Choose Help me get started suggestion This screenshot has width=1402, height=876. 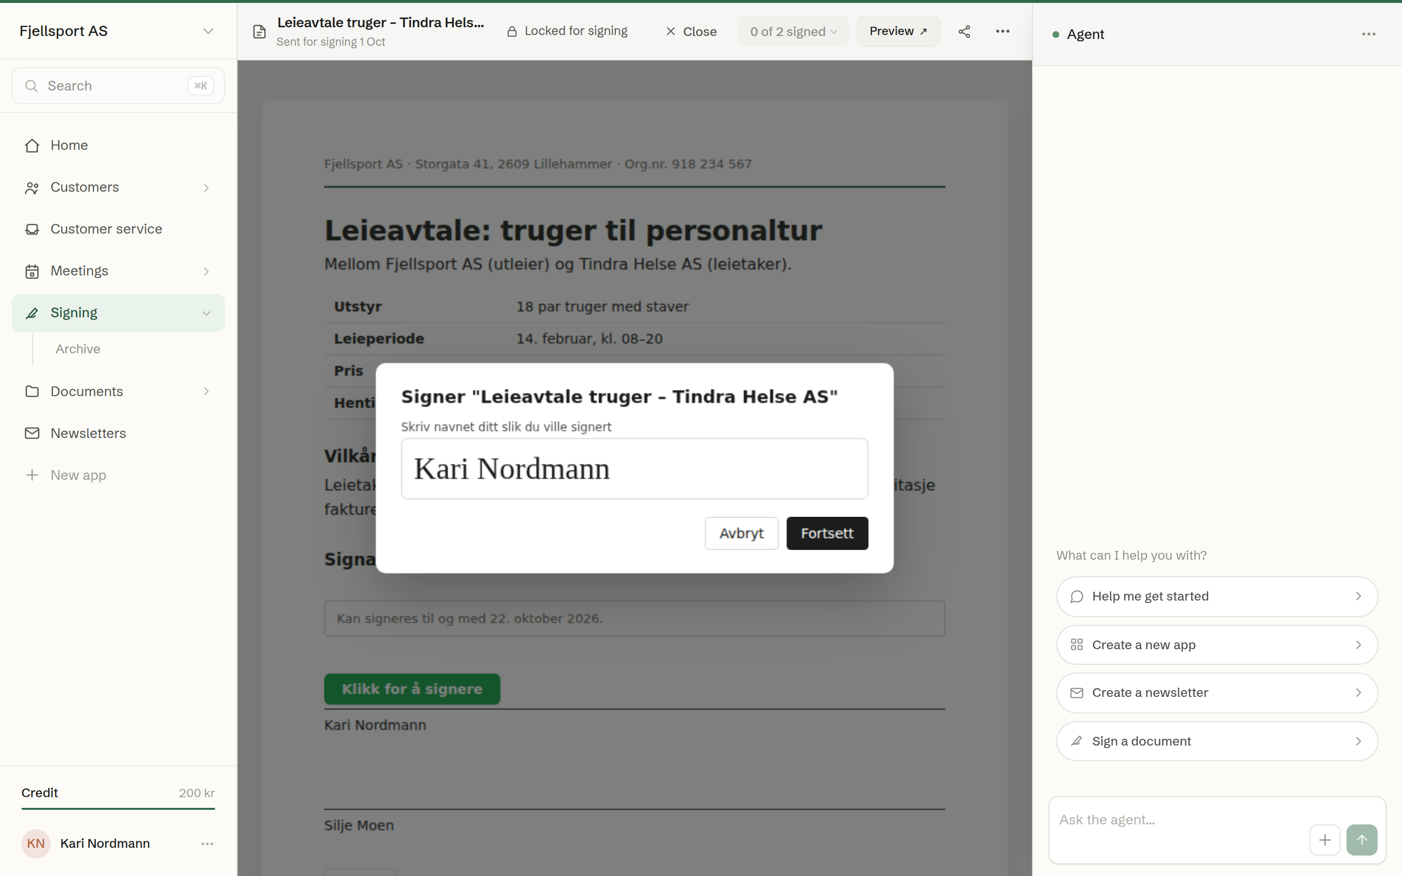point(1217,596)
